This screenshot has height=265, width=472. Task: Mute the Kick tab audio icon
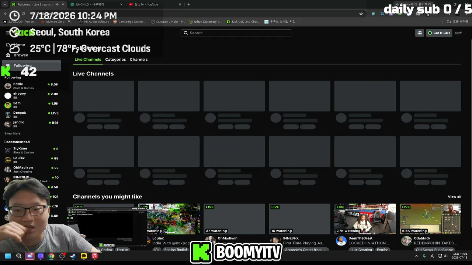pyautogui.click(x=57, y=4)
